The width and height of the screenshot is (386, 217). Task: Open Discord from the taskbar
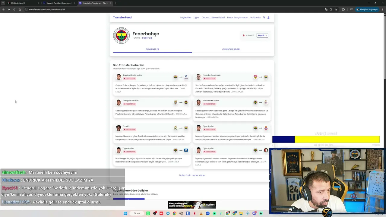point(254,213)
